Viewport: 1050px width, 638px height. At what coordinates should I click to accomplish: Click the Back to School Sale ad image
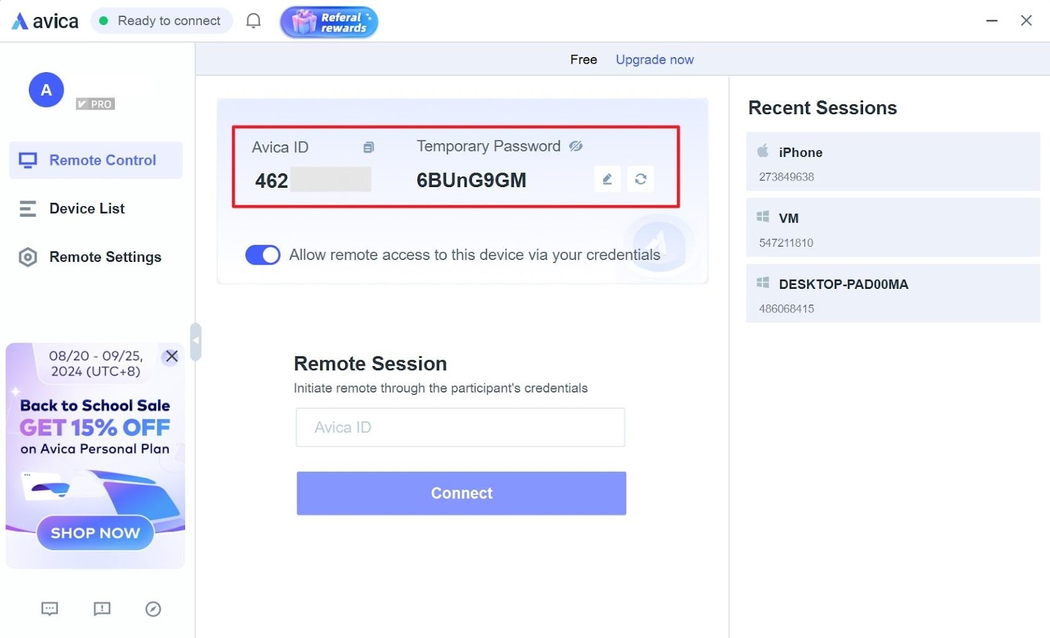(x=95, y=455)
